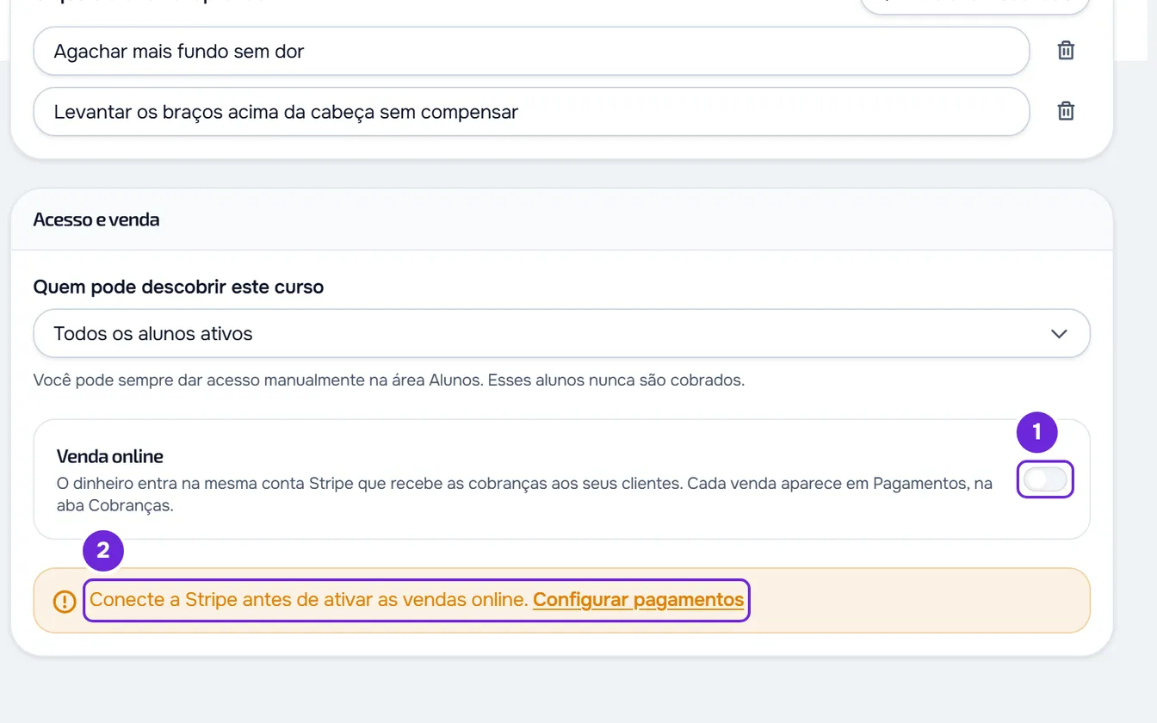Click the 'Venda online' heading text

pyautogui.click(x=110, y=456)
